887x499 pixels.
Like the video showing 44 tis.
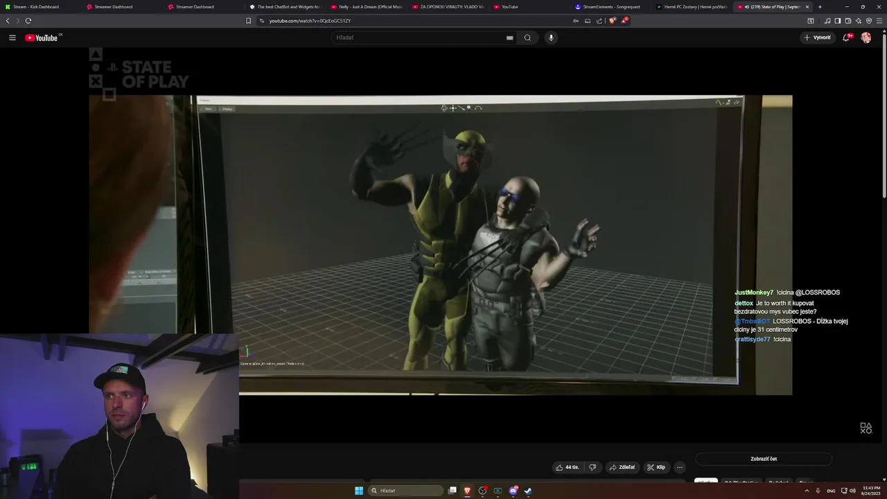(x=567, y=467)
